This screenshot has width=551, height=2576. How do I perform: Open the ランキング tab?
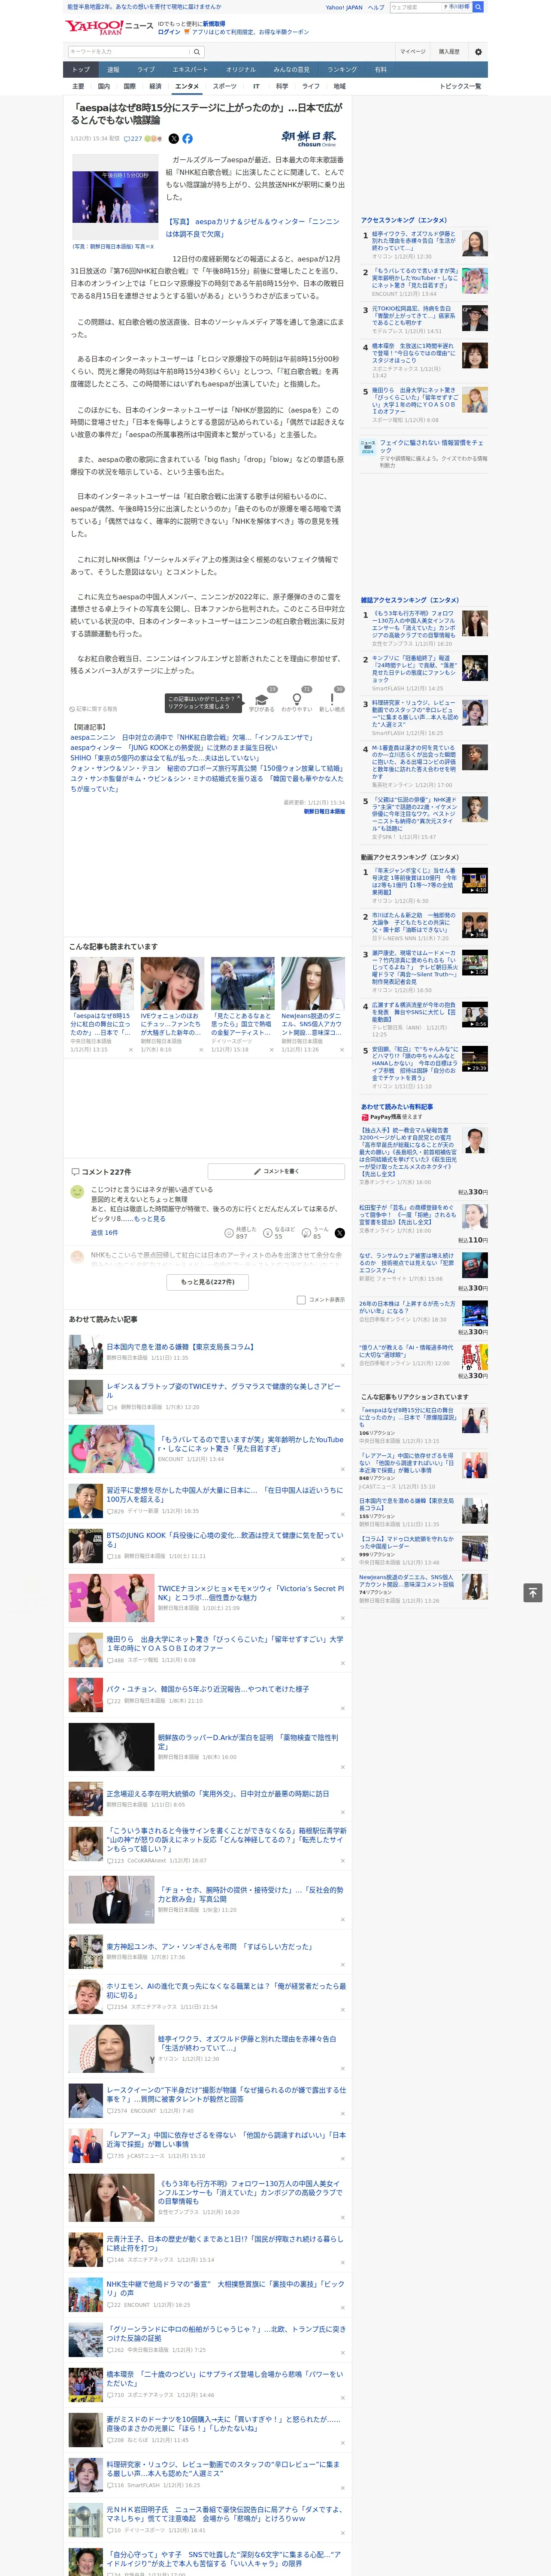(x=342, y=69)
